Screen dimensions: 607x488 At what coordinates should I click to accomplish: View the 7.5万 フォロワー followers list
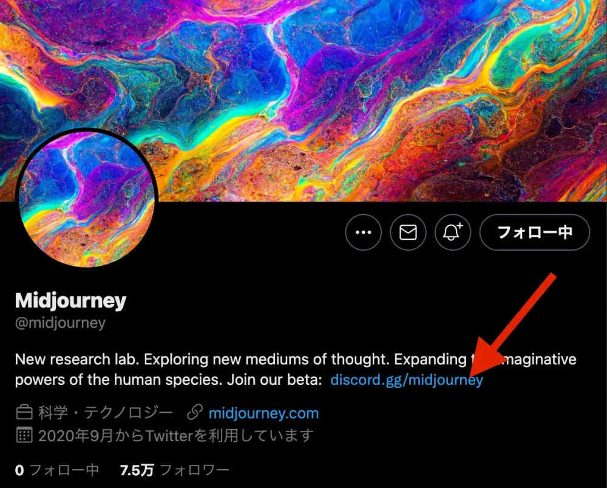click(175, 470)
